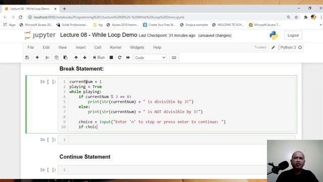
Task: Open the cell type Code dropdown
Action: [x=150, y=58]
